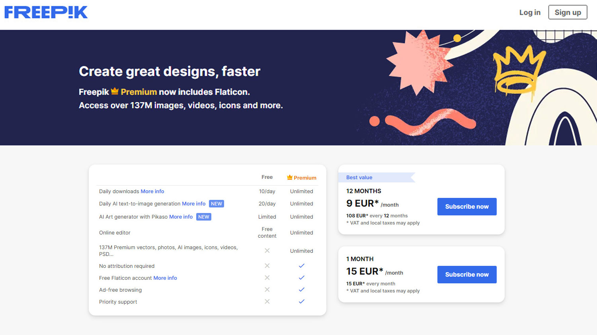Click the 12 MONTHS plan title
The width and height of the screenshot is (597, 335).
tap(364, 191)
